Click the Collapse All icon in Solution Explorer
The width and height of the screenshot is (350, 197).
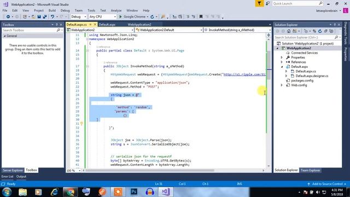326,31
